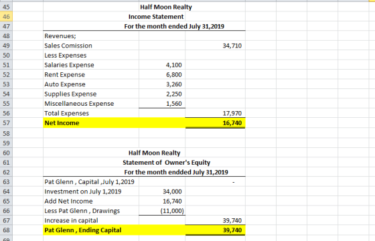Select the Auto Expense label

click(x=65, y=84)
